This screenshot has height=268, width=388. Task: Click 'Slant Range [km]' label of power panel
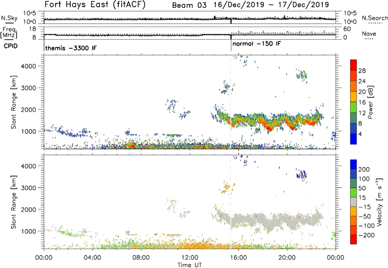(14, 102)
